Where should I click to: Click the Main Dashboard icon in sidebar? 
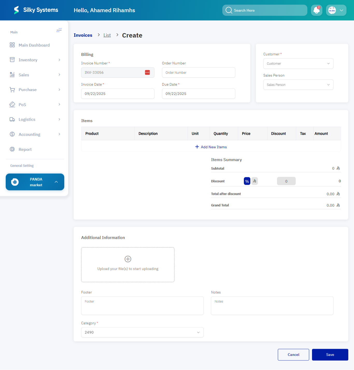click(x=12, y=45)
